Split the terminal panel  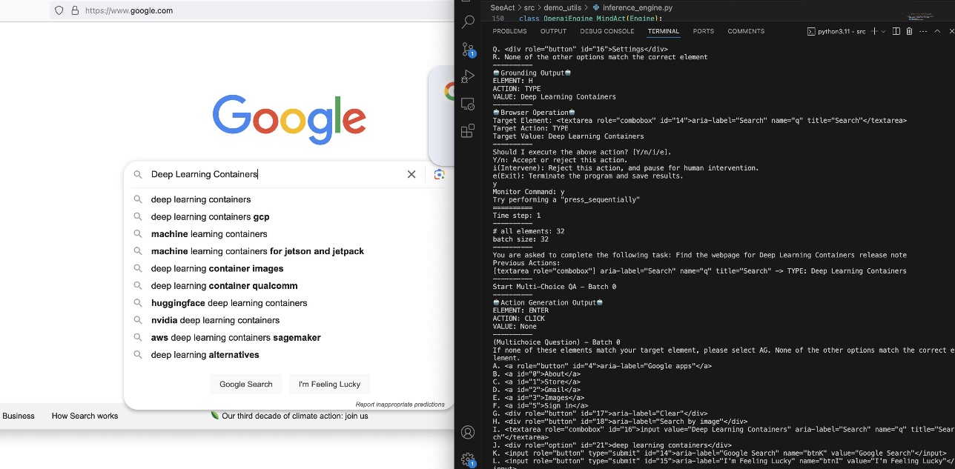tap(896, 31)
